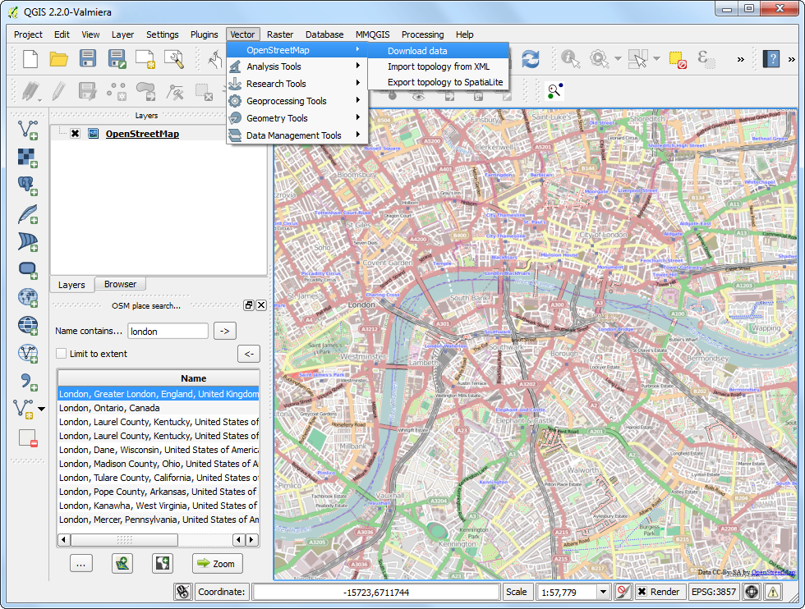Click the Refresh map icon
The height and width of the screenshot is (609, 805).
pyautogui.click(x=531, y=59)
